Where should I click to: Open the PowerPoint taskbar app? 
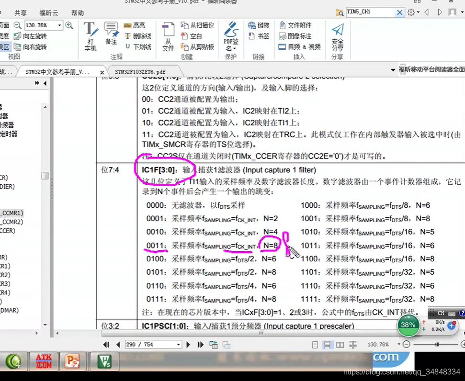72,361
